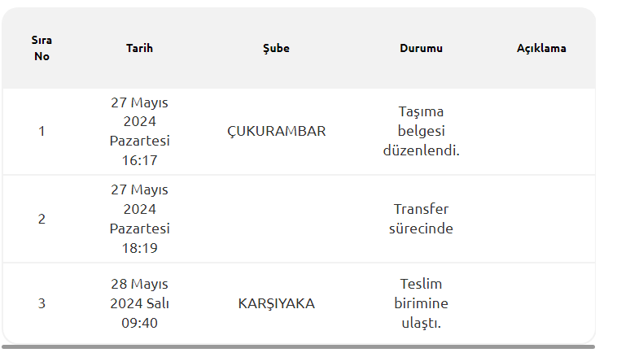Click the Tarih column header
Viewport: 630px width, 357px height.
pyautogui.click(x=139, y=48)
